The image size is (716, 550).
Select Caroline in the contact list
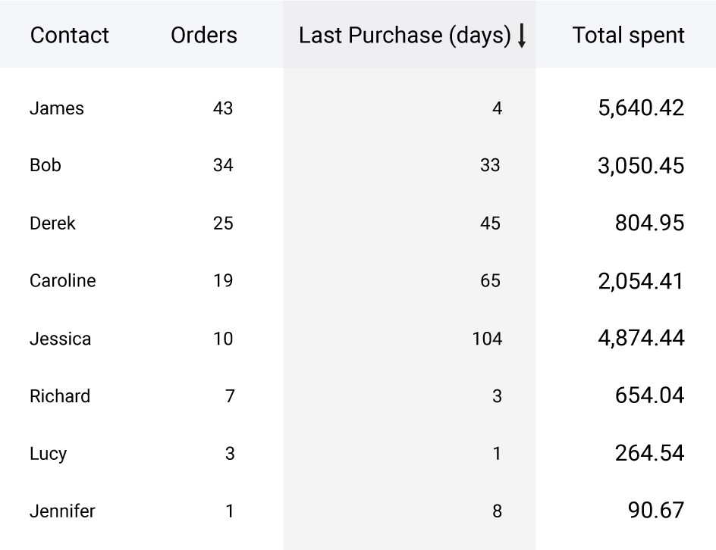click(63, 281)
